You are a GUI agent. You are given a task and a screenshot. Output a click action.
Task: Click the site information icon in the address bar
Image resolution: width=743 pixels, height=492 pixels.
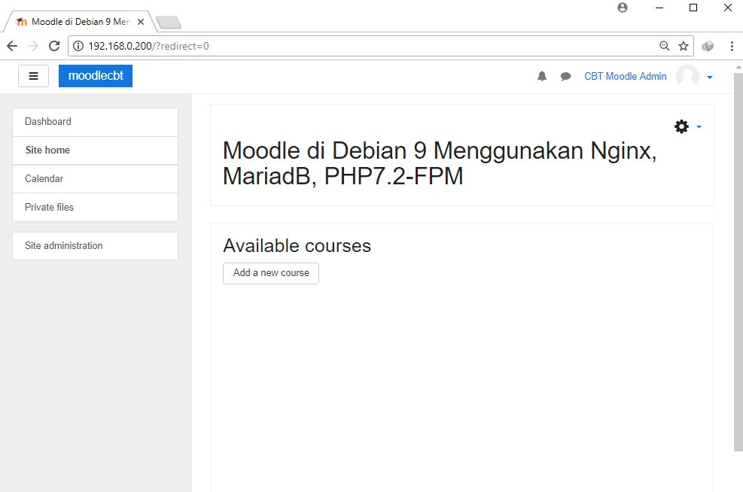[x=79, y=45]
